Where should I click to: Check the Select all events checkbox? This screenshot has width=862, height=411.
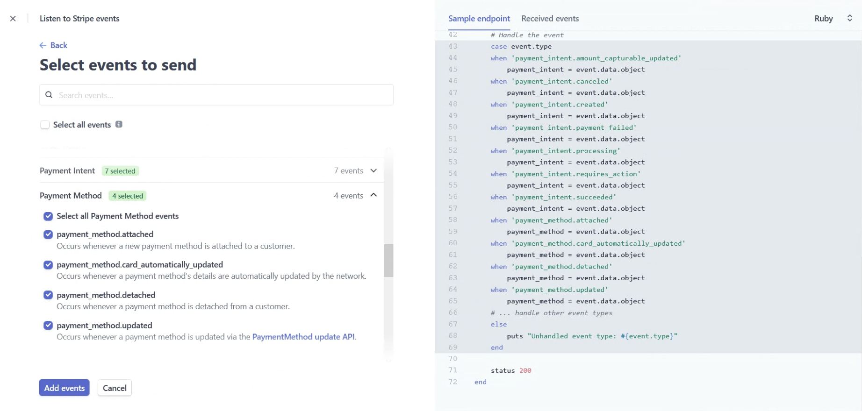pyautogui.click(x=45, y=125)
